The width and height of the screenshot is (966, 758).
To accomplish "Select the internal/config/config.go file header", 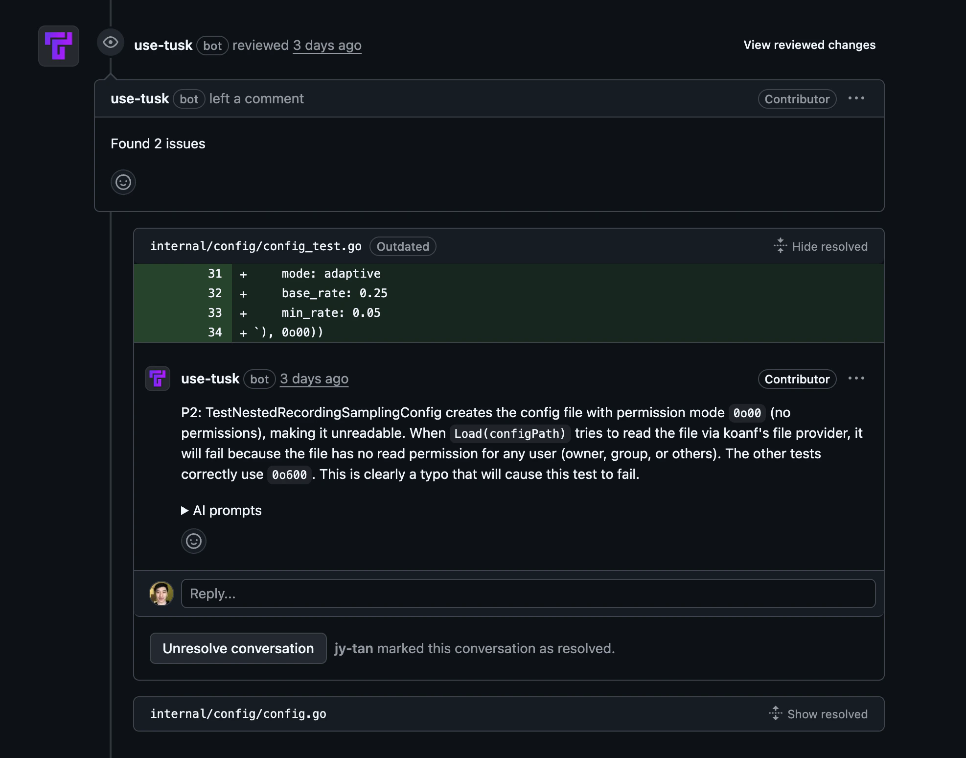I will point(238,714).
